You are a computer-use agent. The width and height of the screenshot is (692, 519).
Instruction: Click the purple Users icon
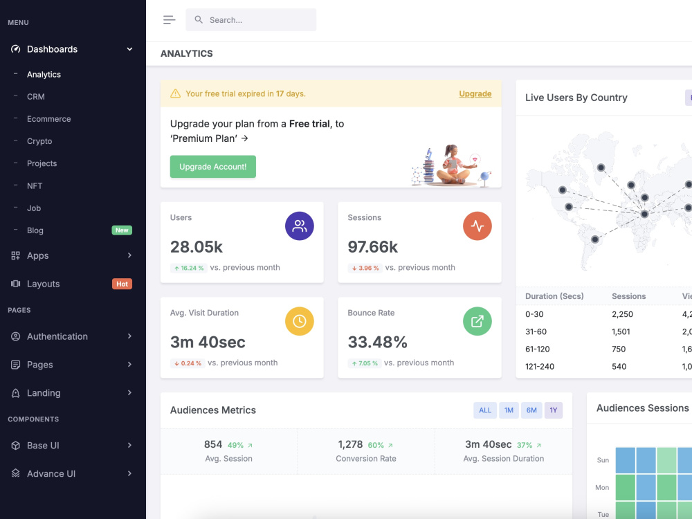point(299,226)
